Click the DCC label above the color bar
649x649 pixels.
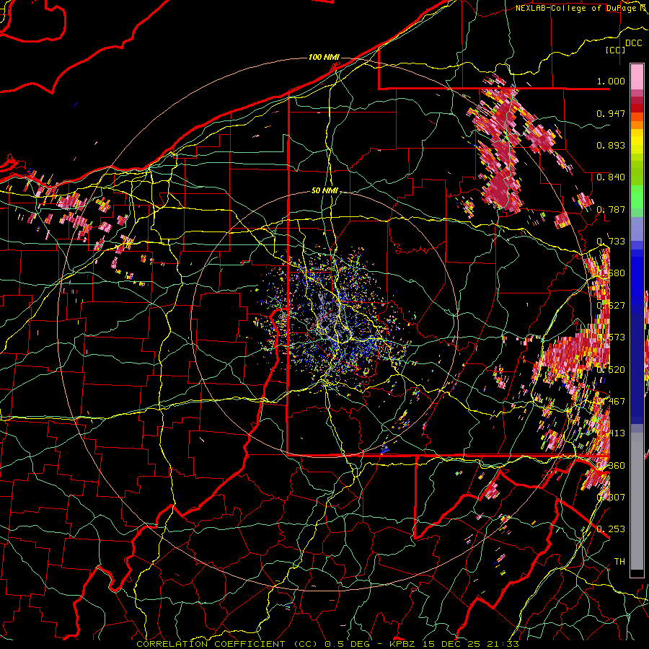click(x=633, y=43)
